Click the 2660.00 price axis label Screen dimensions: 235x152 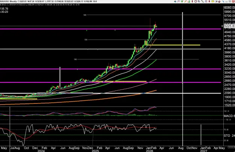click(x=230, y=81)
